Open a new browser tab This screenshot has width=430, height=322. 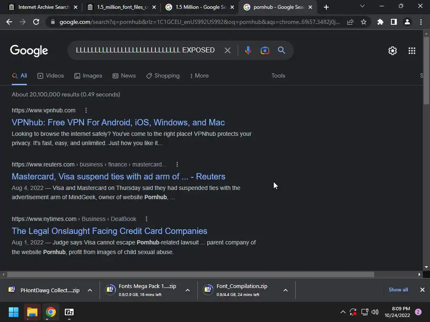[326, 7]
